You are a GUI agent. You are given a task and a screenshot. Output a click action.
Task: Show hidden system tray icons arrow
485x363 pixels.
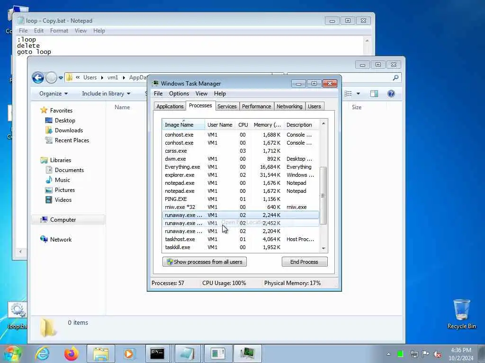coord(388,354)
